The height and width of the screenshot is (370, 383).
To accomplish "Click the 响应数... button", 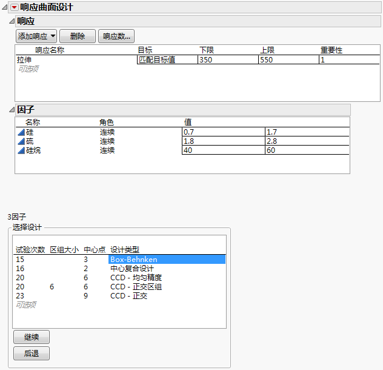I will point(116,36).
